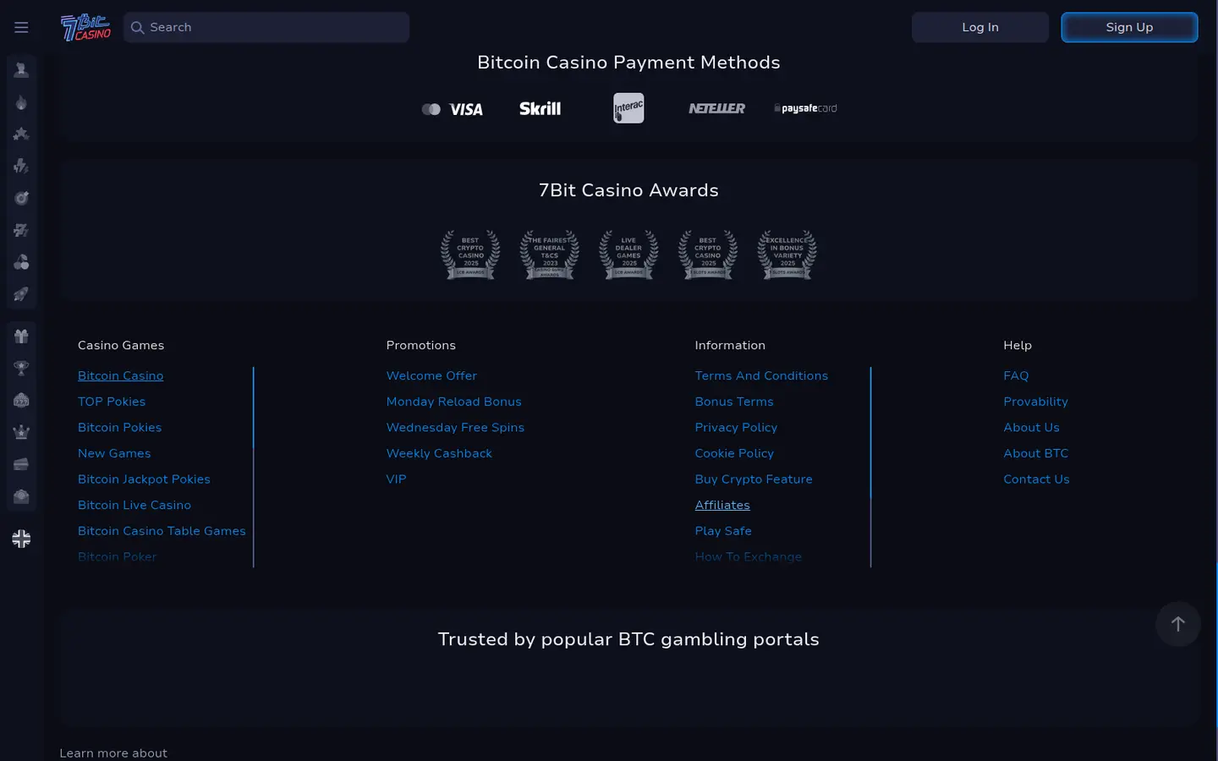Open Bitcoin Jackpot Pokies link
Viewport: 1218px width, 761px height.
(144, 479)
